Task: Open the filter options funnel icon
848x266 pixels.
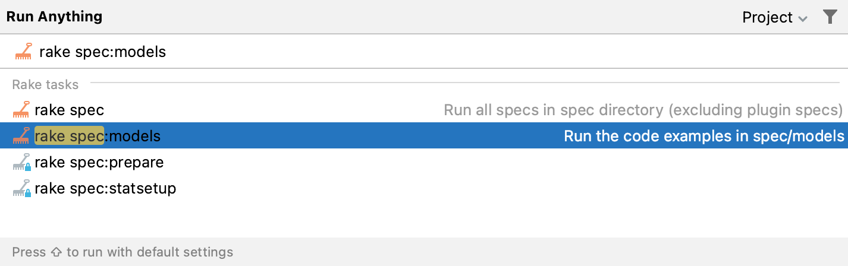Action: (830, 17)
